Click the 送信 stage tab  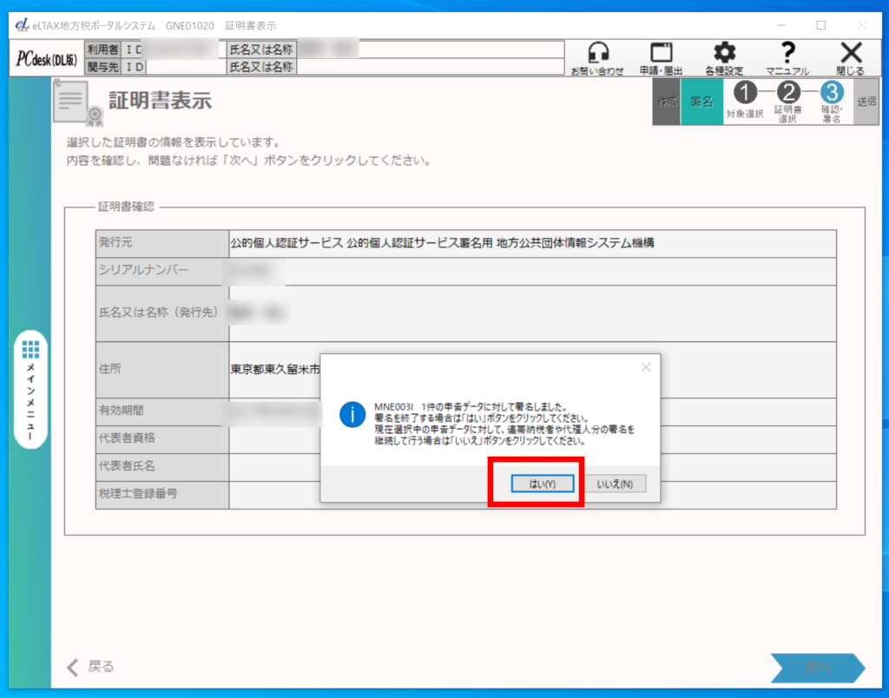(866, 102)
